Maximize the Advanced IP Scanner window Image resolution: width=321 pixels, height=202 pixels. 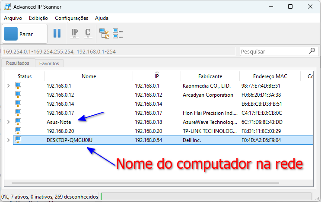pos(290,6)
